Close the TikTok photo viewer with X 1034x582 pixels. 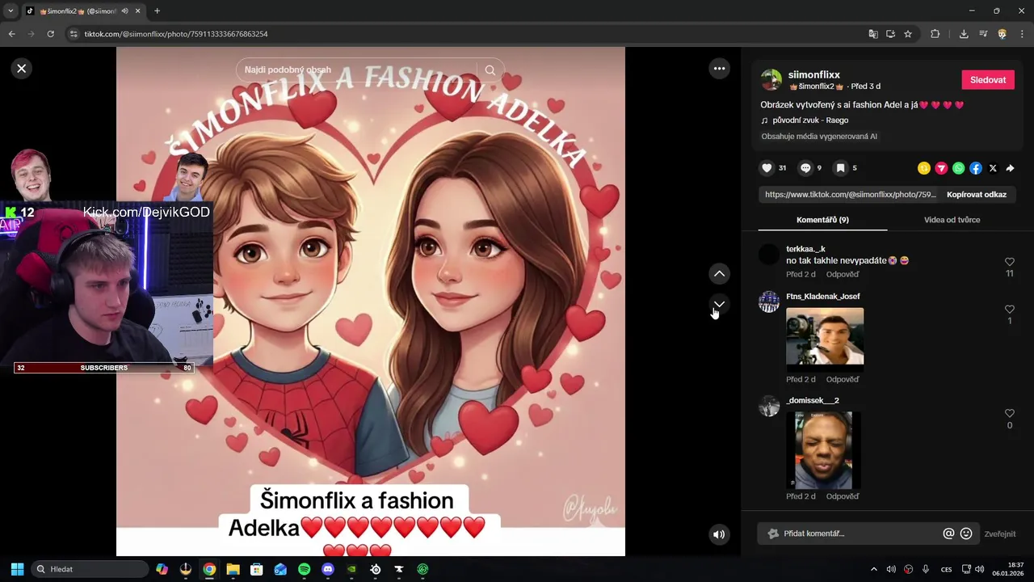[x=22, y=69]
